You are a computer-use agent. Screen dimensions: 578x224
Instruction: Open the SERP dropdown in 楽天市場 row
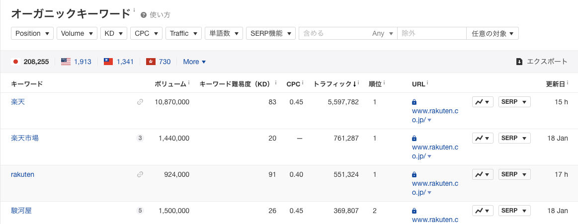[x=514, y=138]
